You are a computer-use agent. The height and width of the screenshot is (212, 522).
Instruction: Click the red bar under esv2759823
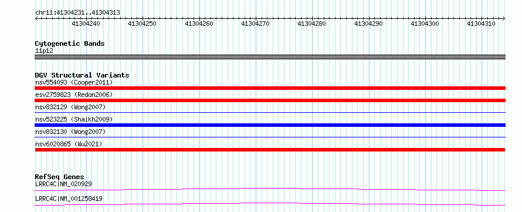pyautogui.click(x=270, y=100)
